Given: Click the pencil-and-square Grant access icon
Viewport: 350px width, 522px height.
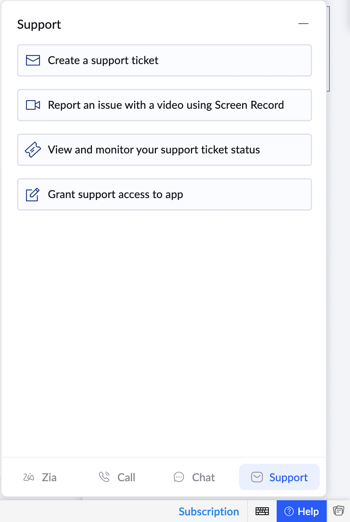Looking at the screenshot, I should (33, 195).
